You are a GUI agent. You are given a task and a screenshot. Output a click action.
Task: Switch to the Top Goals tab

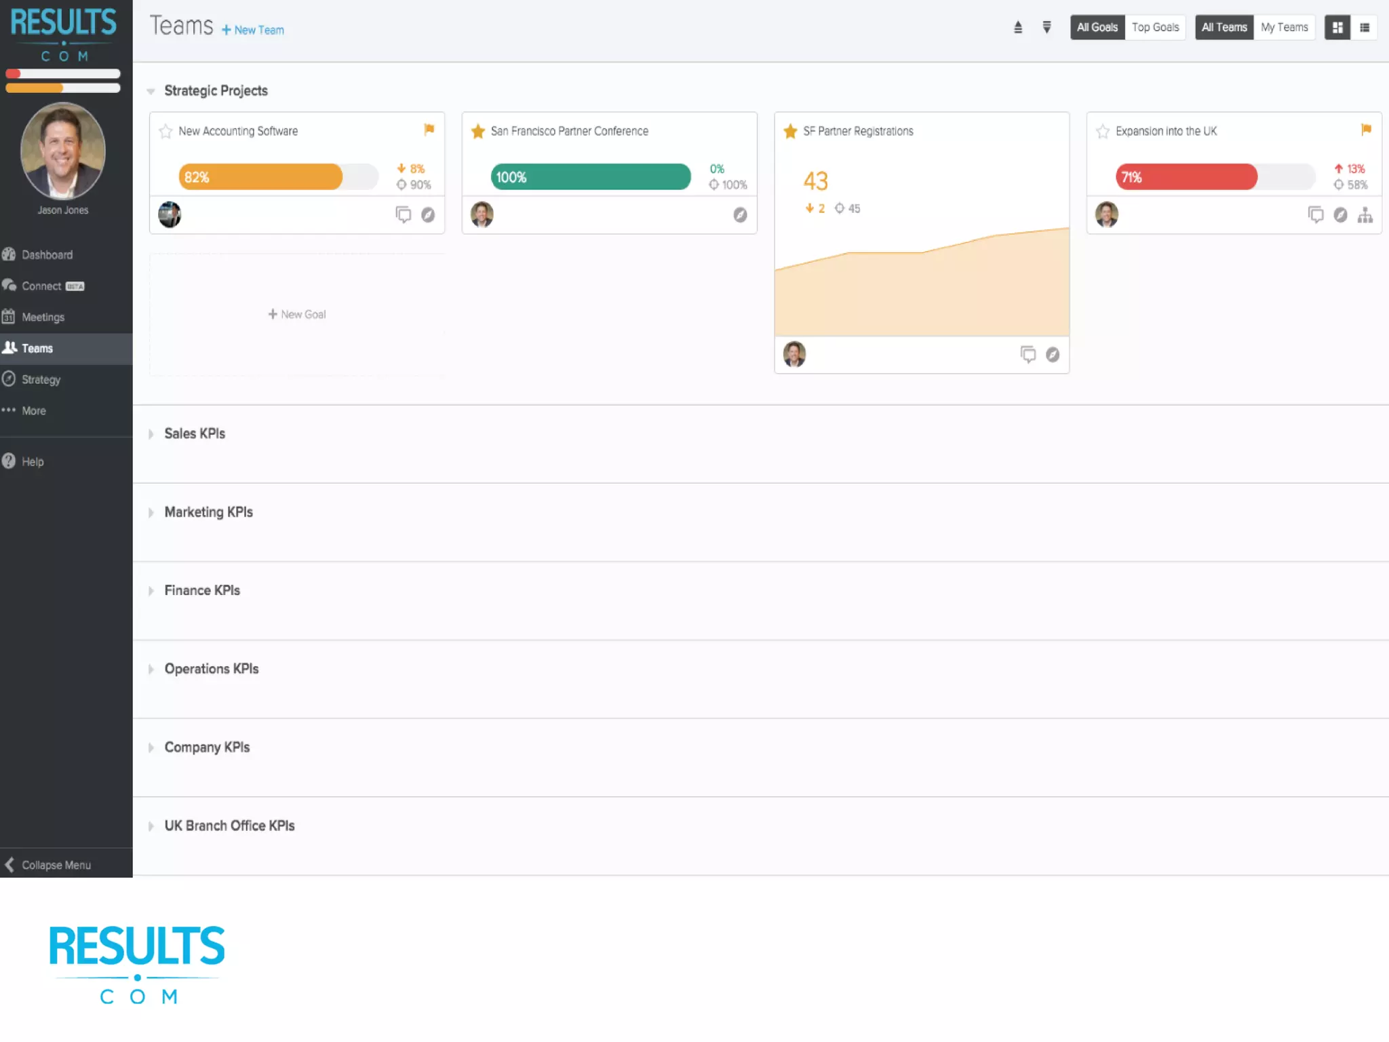coord(1155,28)
